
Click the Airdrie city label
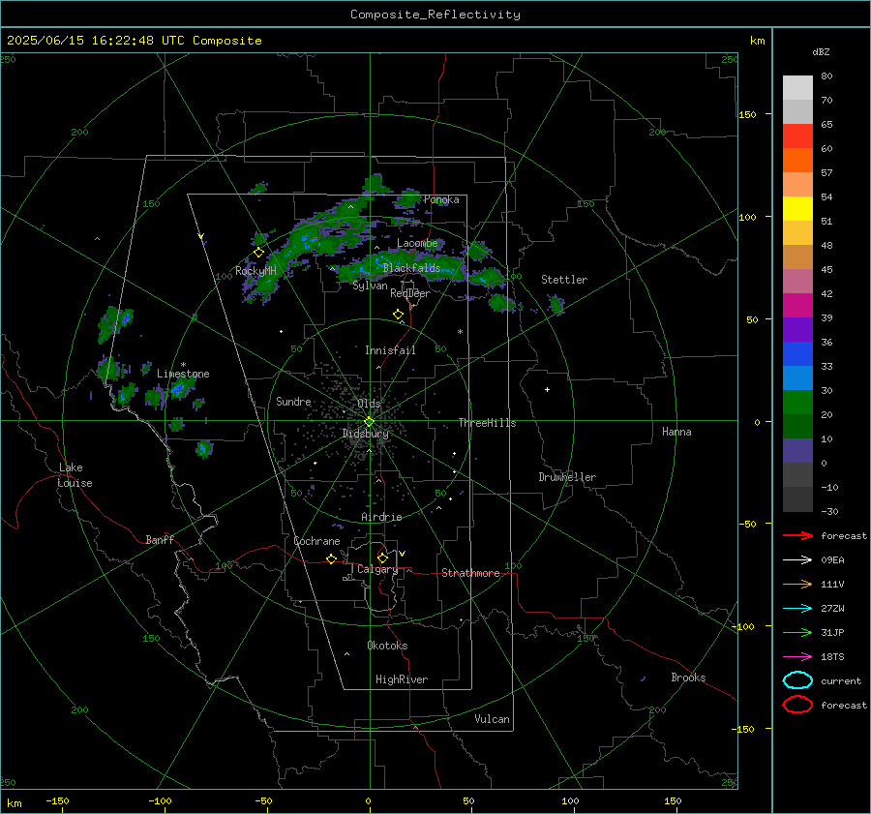click(x=381, y=517)
